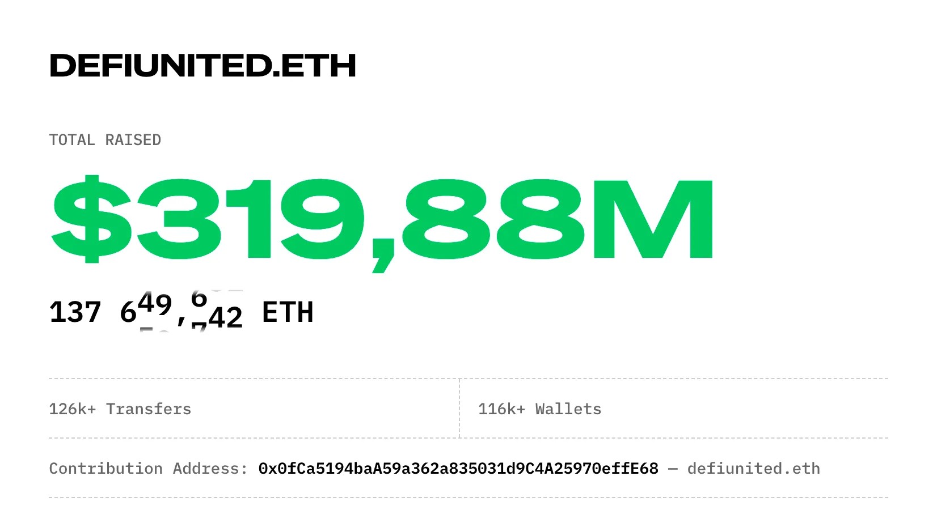The width and height of the screenshot is (937, 527).
Task: Click the dash between address and ENS name
Action: tap(673, 469)
